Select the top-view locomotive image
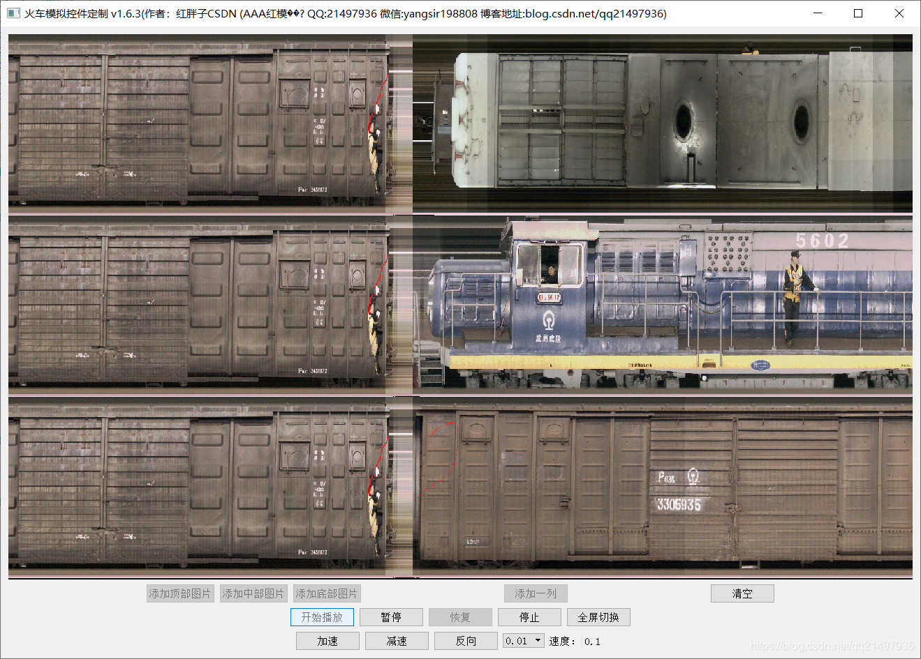921x659 pixels. pyautogui.click(x=663, y=123)
